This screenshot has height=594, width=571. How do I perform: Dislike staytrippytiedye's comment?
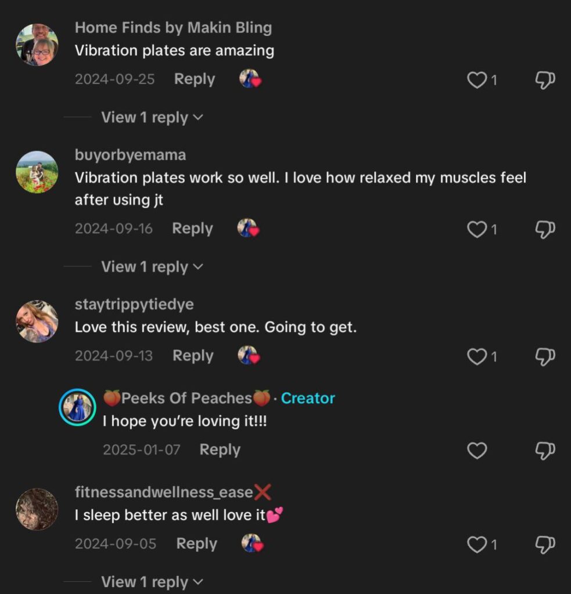click(x=545, y=357)
